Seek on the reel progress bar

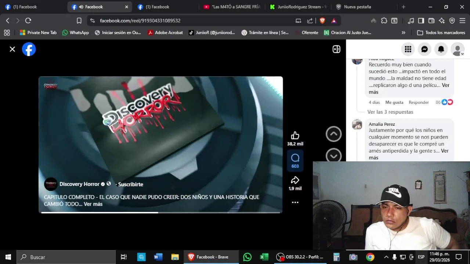(x=160, y=212)
